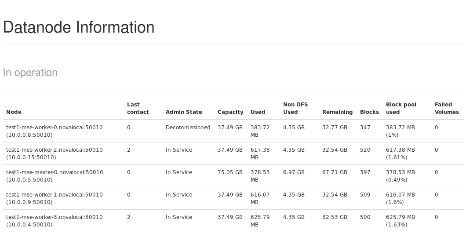
Task: Click the 6.97 GB non DFS value
Action: coord(294,172)
